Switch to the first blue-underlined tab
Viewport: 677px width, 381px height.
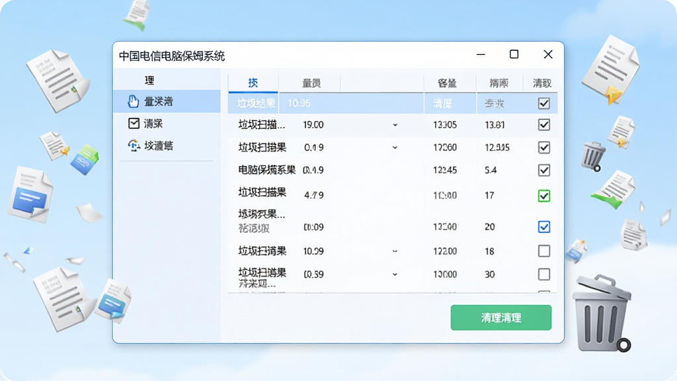[253, 83]
